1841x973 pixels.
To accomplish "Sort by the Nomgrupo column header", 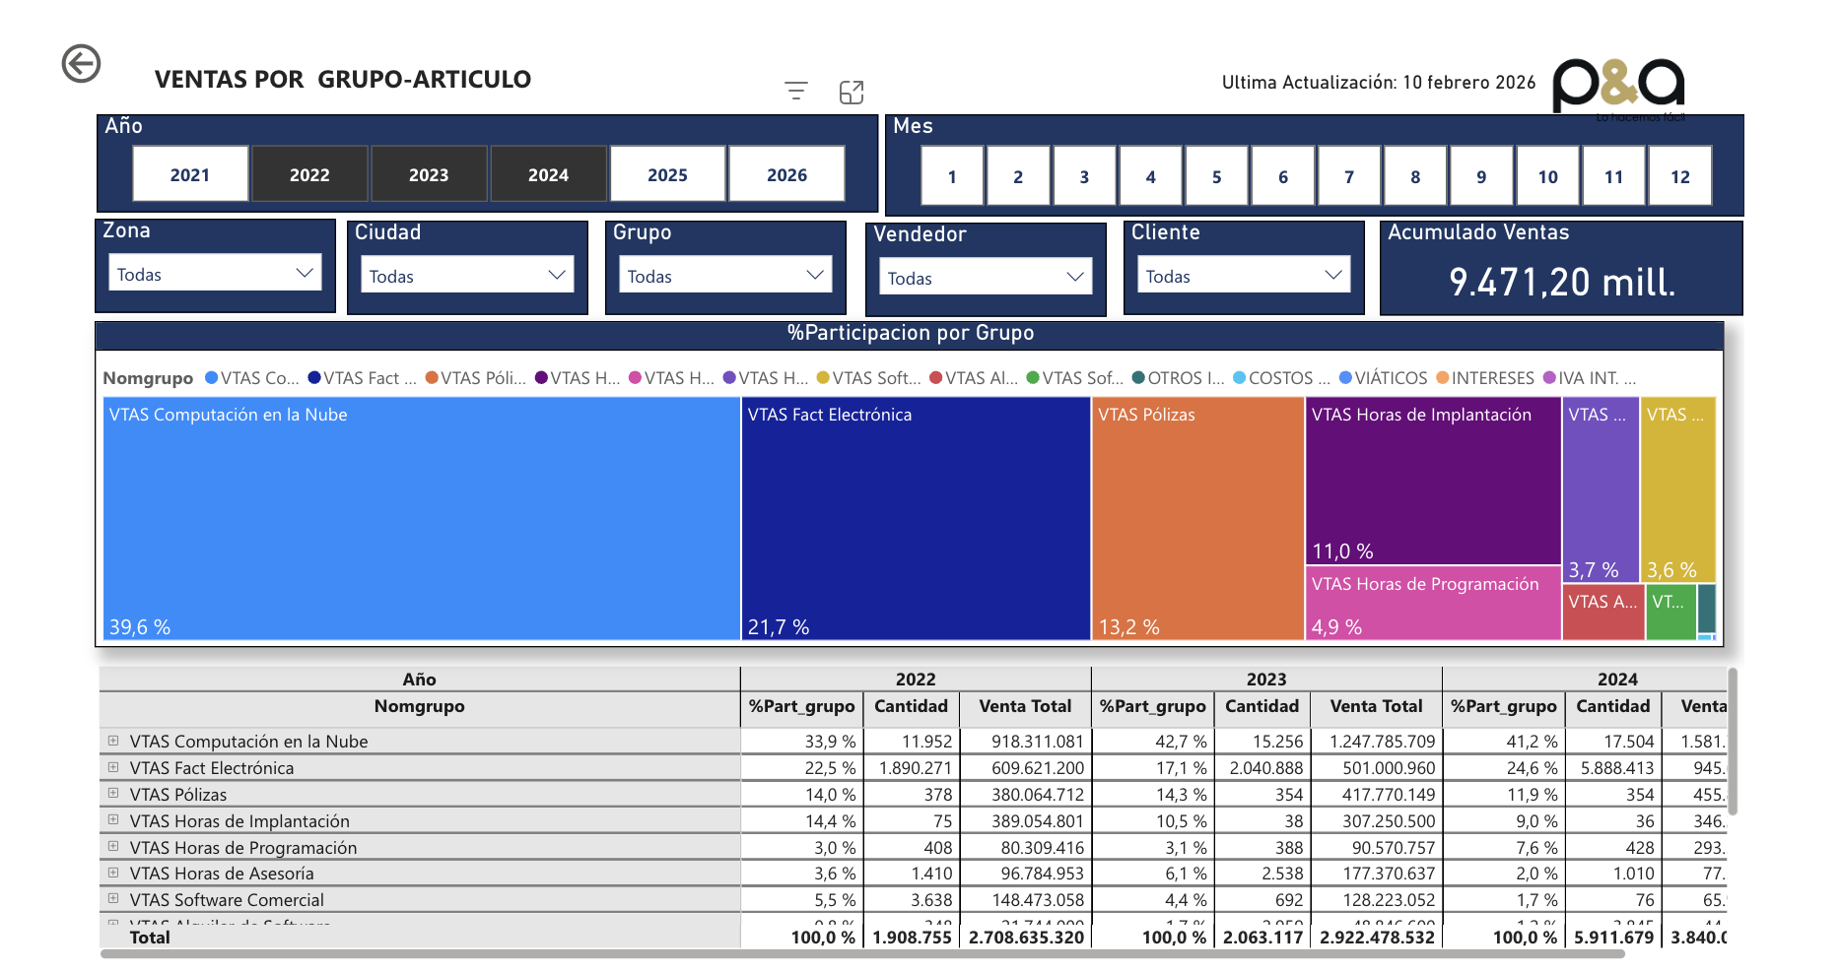I will click(419, 706).
